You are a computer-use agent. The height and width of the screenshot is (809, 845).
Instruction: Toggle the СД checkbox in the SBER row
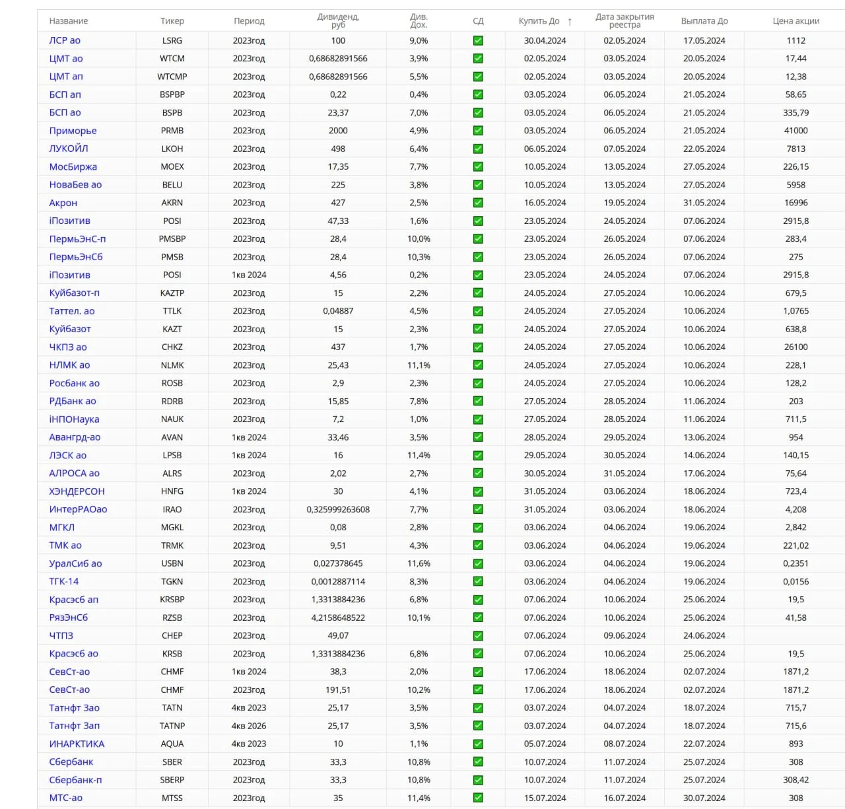(478, 762)
